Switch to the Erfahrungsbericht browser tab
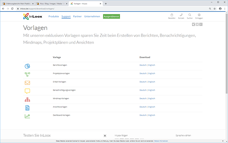Screen dimensions: 228x143 point(18,4)
